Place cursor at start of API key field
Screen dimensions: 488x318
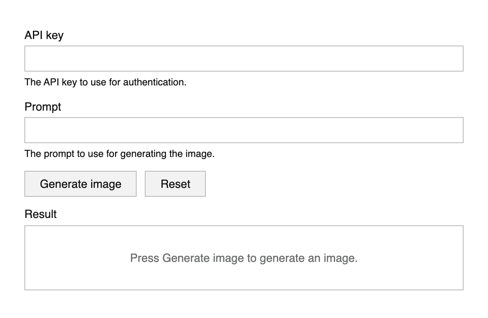pyautogui.click(x=28, y=59)
